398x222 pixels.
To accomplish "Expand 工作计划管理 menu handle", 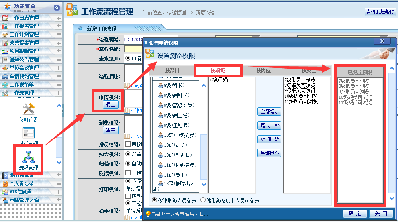I will [59, 35].
